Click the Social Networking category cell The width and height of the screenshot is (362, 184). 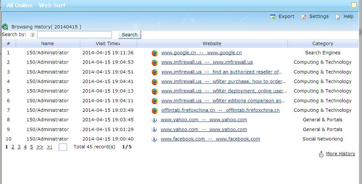coord(322,139)
